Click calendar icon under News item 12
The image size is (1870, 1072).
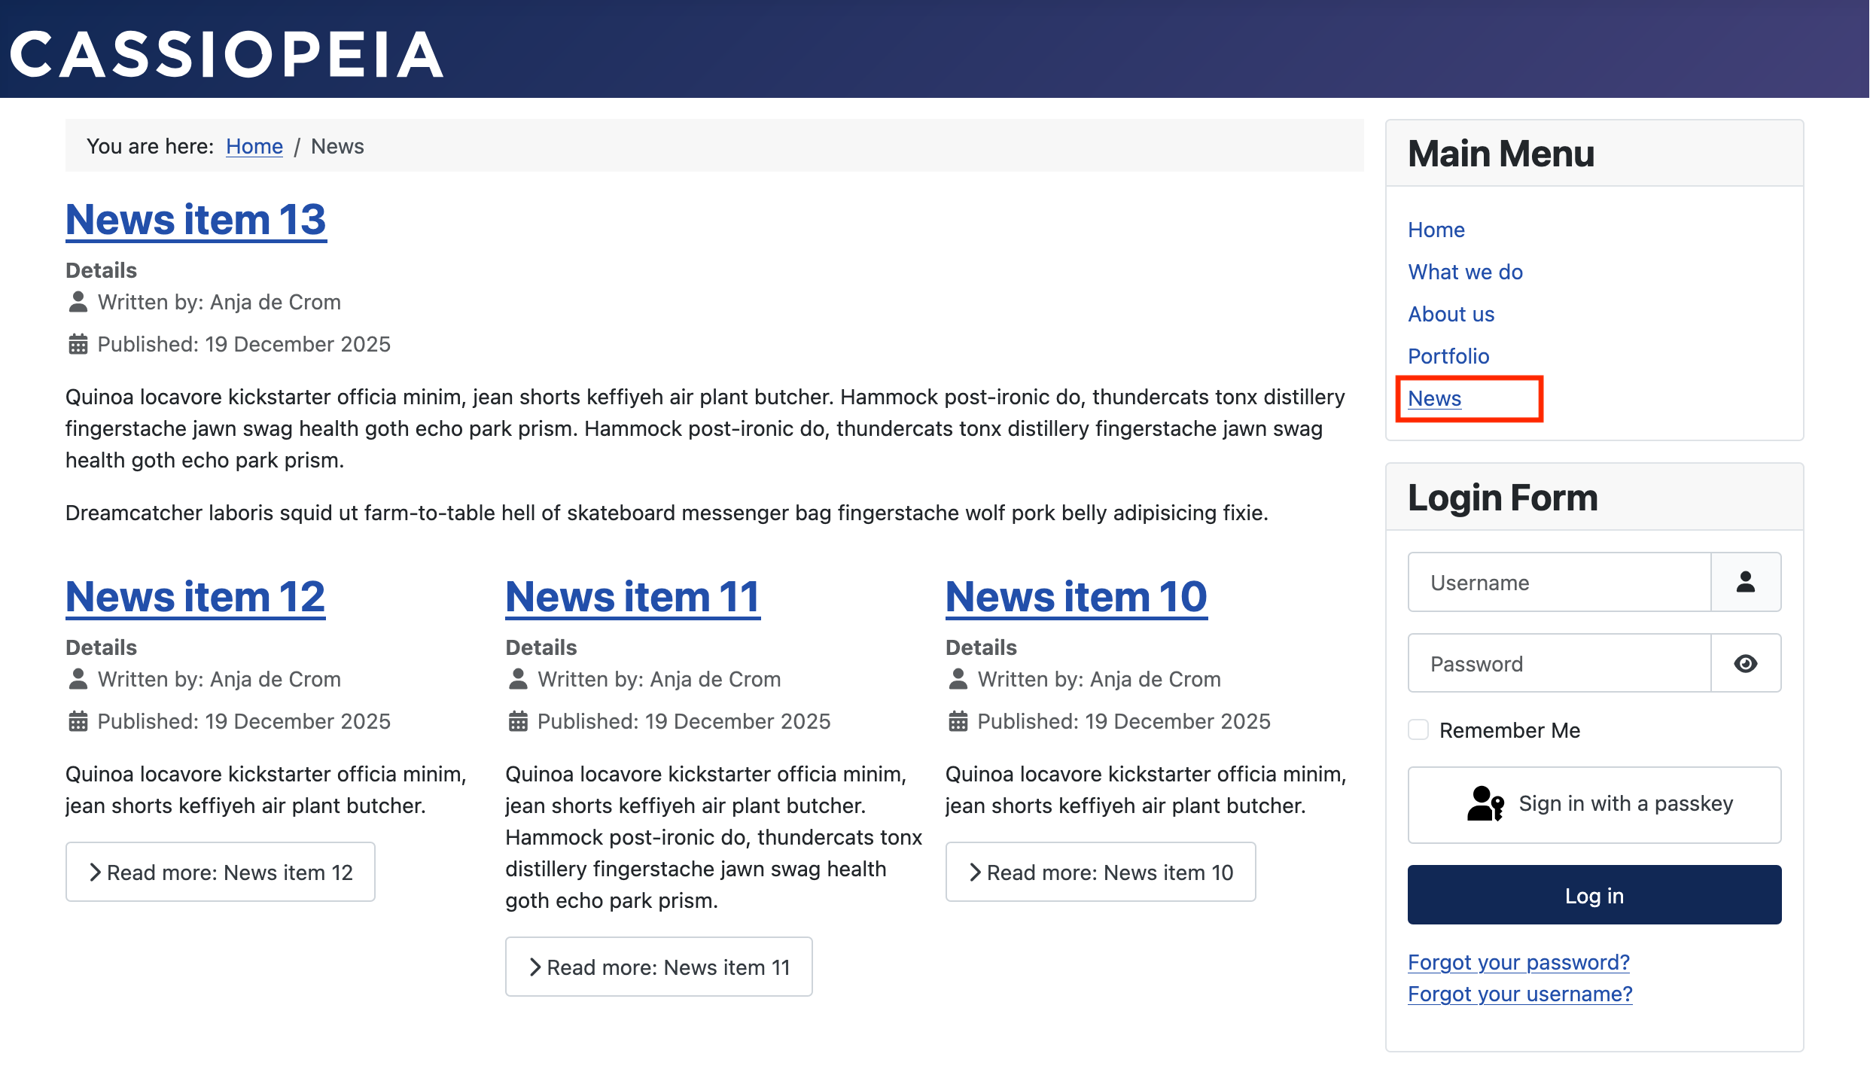(78, 721)
